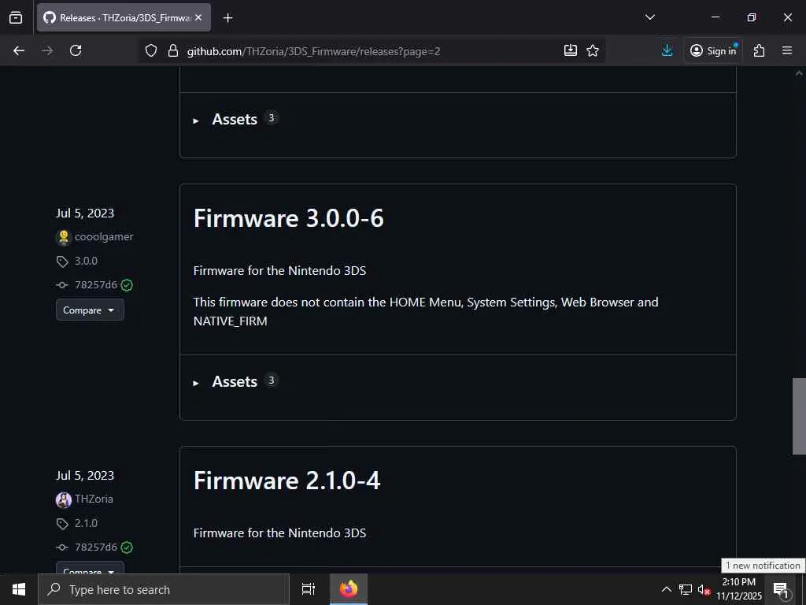Click the Firefox taskbar icon
The width and height of the screenshot is (806, 605).
point(349,589)
